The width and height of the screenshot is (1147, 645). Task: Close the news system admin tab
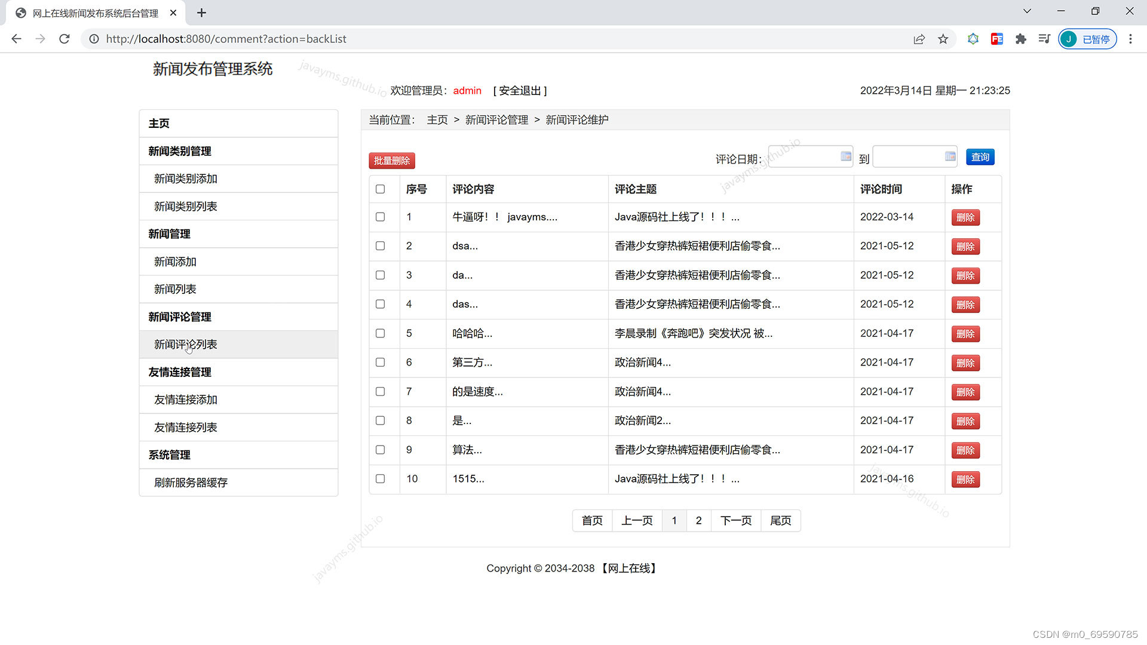[x=173, y=13]
